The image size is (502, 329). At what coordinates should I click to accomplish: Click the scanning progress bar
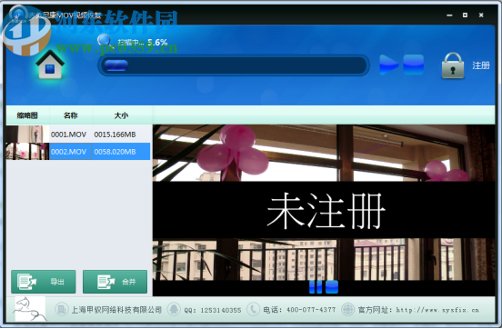[x=234, y=65]
